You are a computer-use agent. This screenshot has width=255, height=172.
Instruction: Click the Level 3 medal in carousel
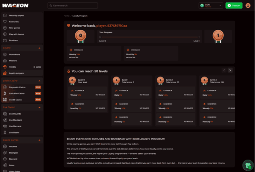pos(204,81)
